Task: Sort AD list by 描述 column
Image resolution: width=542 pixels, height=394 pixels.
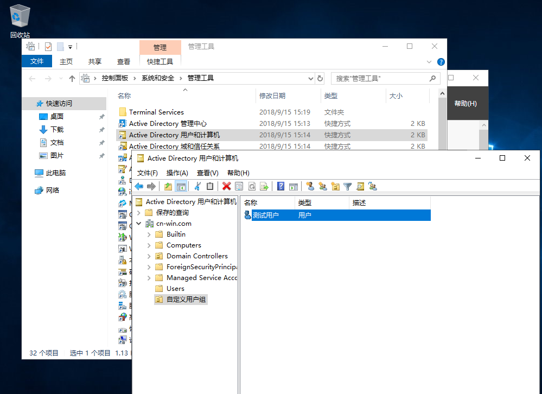Action: click(390, 203)
